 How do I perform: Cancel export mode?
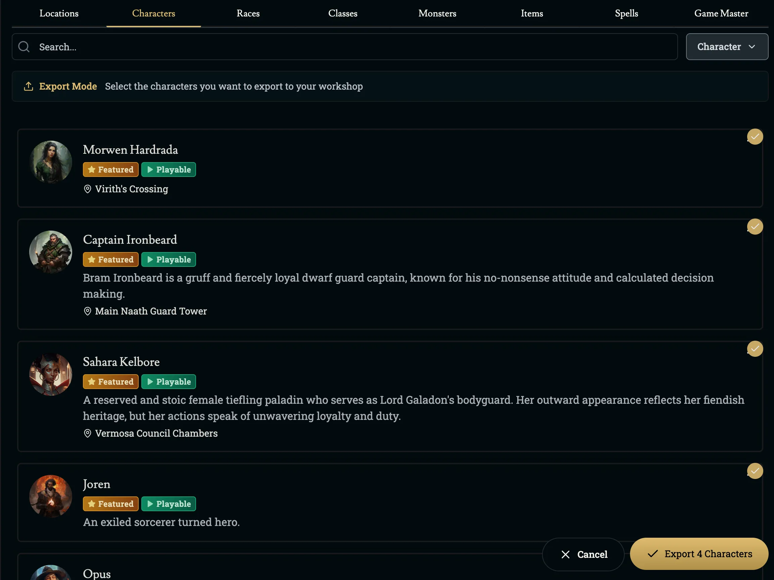[x=583, y=554]
